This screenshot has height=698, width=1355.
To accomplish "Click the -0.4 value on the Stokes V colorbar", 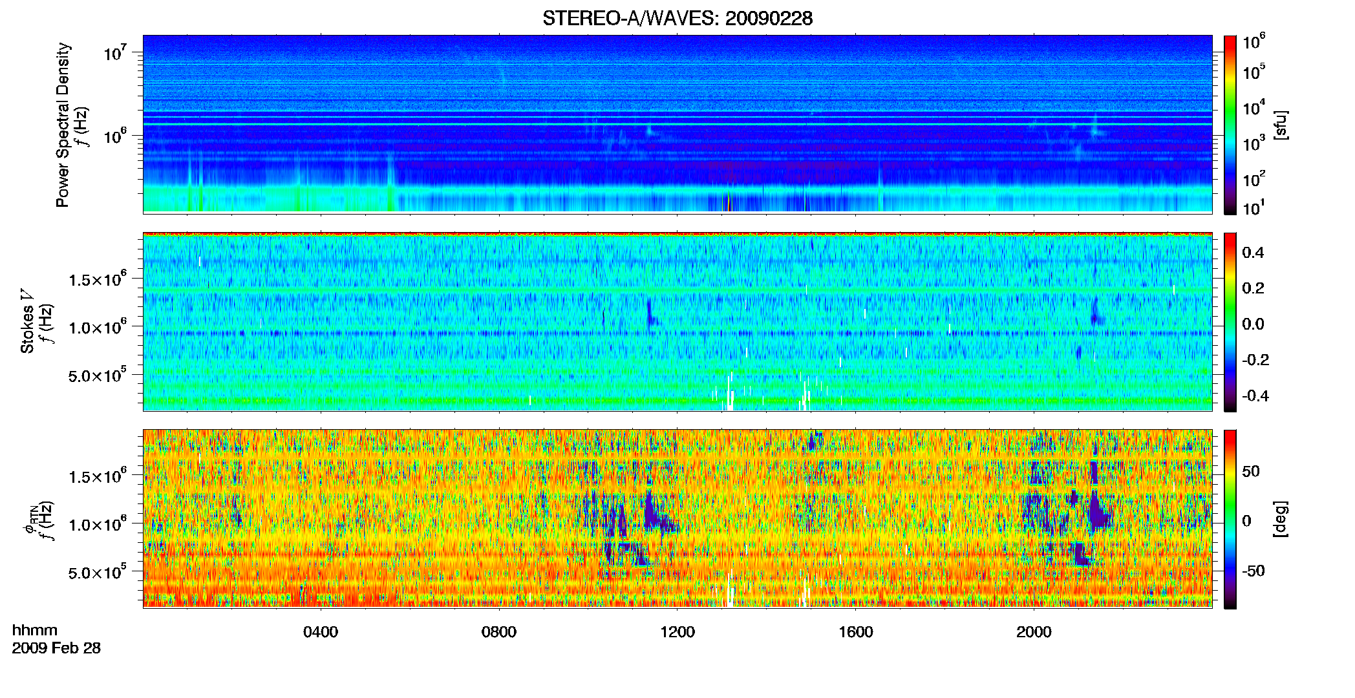I will click(x=1255, y=396).
